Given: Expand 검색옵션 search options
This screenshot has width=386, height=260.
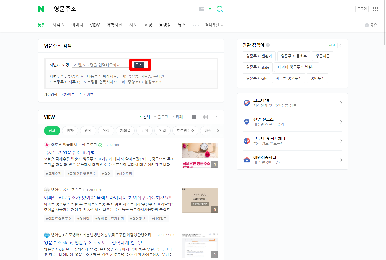Looking at the screenshot, I should pyautogui.click(x=214, y=25).
